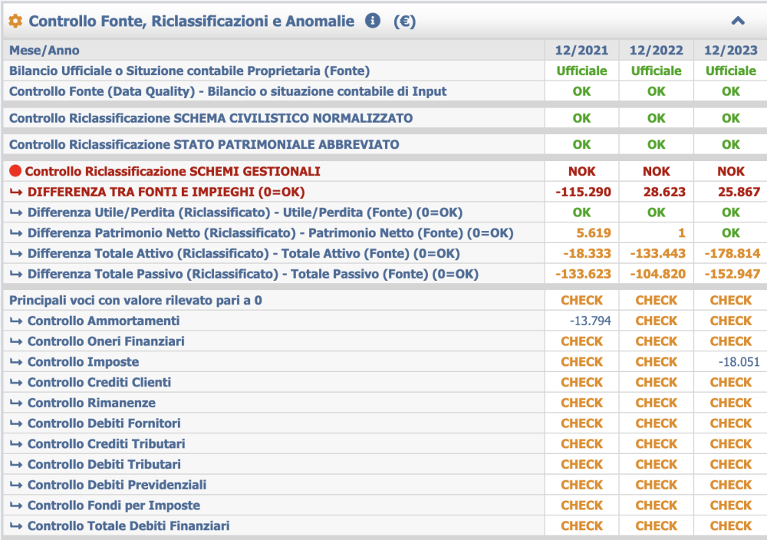Click the NOK value for 12/2022

pos(656,170)
